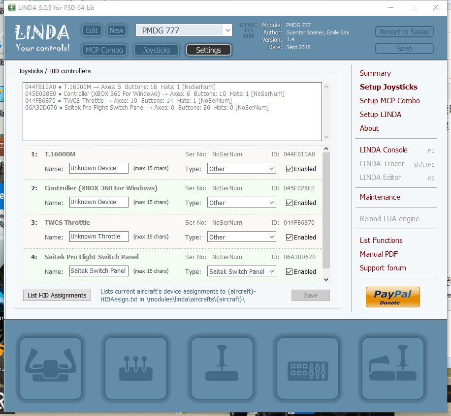
Task: Click the switch panel mixer icon
Action: pyautogui.click(x=307, y=369)
